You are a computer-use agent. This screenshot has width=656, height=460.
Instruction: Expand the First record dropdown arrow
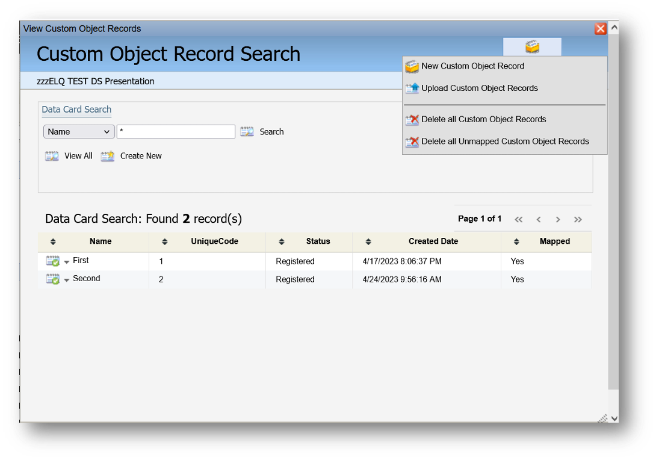[x=67, y=263]
